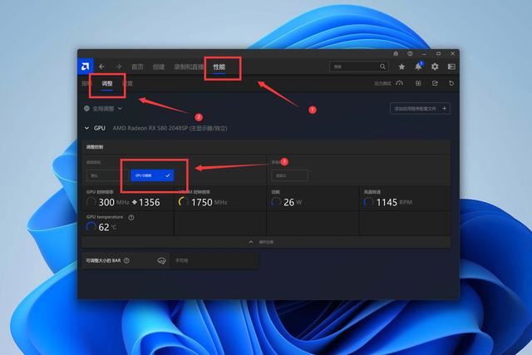532x355 pixels.
Task: Open notifications bell icon
Action: tap(419, 67)
